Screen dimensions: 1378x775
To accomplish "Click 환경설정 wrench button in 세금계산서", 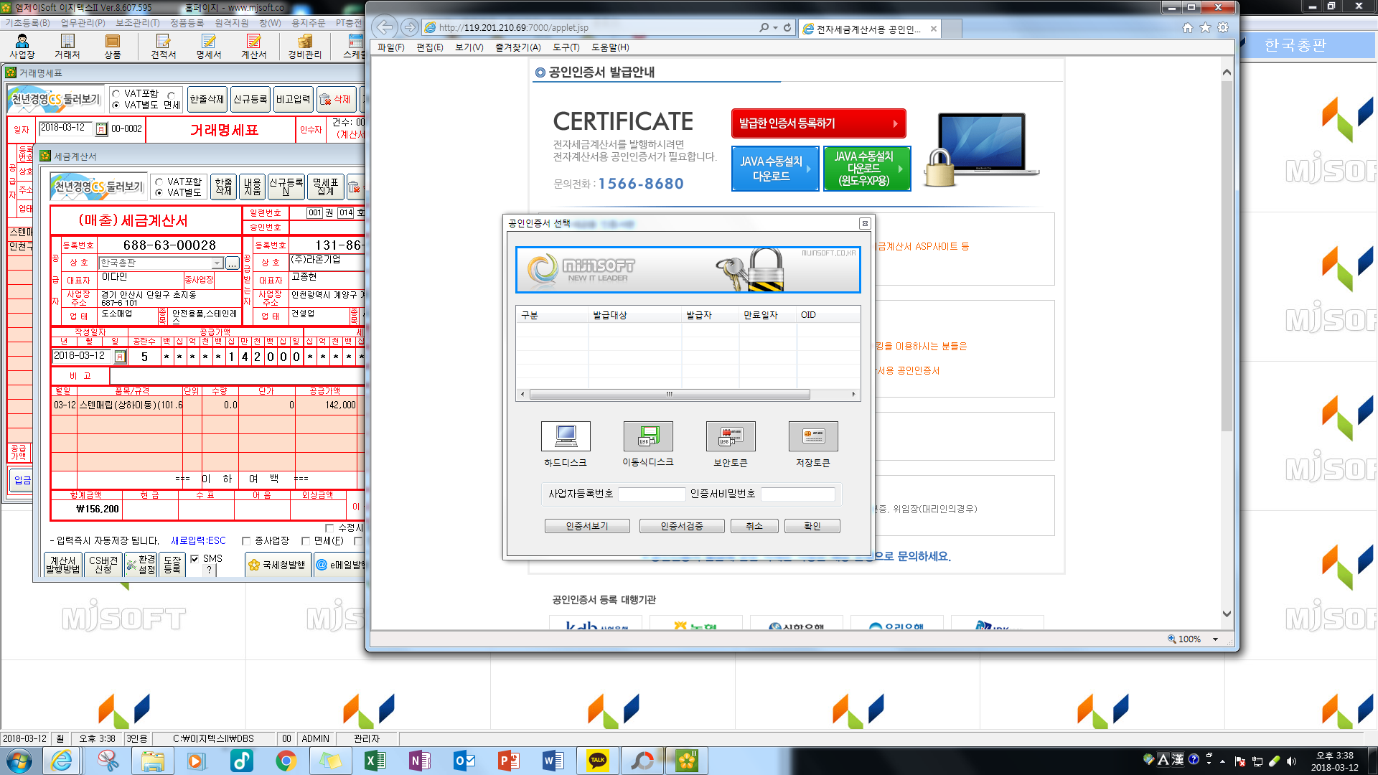I will [x=141, y=564].
